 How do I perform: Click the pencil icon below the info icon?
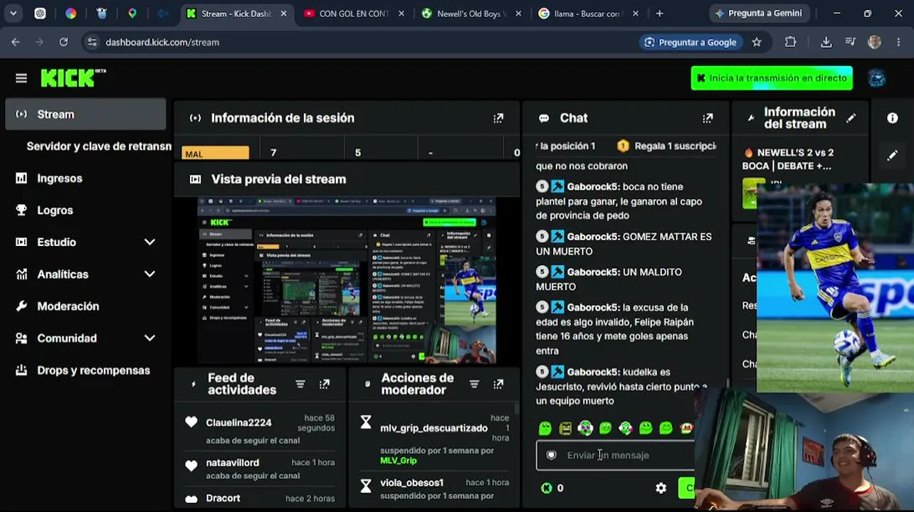tap(893, 155)
